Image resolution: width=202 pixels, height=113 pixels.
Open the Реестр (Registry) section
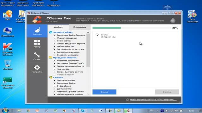tap(37, 44)
